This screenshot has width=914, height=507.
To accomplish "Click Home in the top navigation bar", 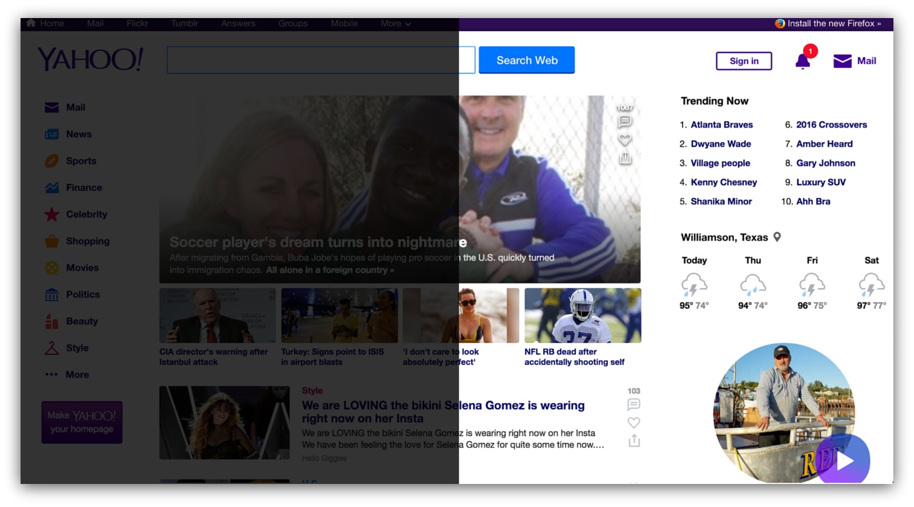I will (52, 24).
